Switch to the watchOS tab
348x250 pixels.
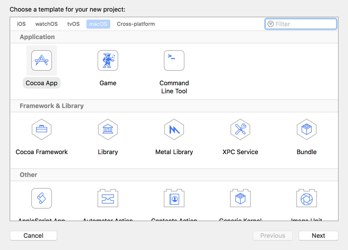[46, 24]
